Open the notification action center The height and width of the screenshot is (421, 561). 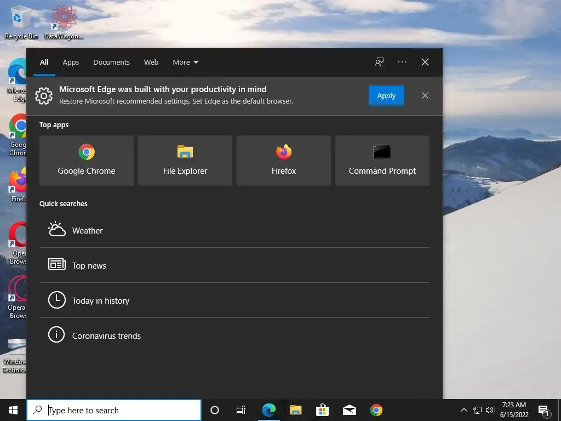[x=544, y=411]
